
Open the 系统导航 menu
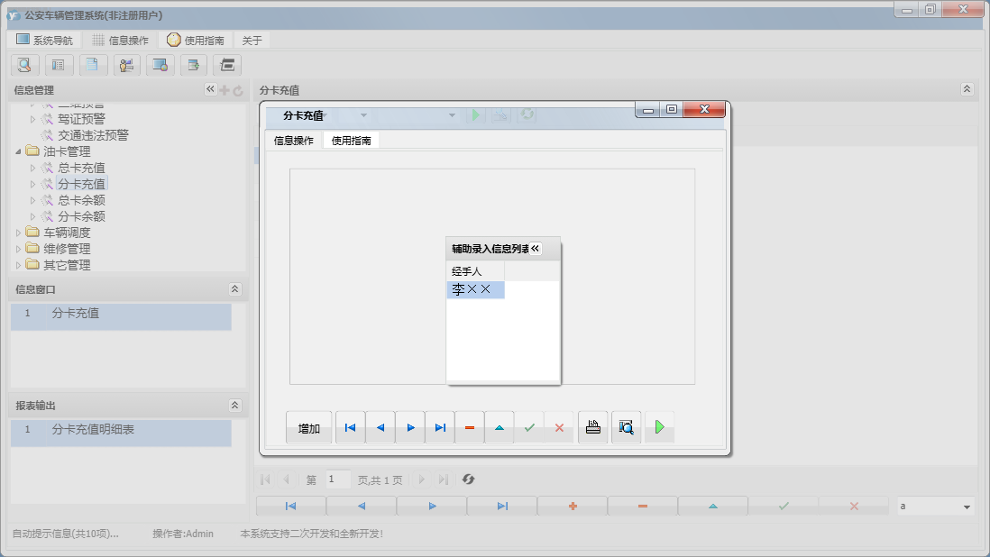point(45,40)
